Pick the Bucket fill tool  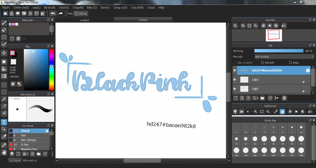click(x=4, y=69)
